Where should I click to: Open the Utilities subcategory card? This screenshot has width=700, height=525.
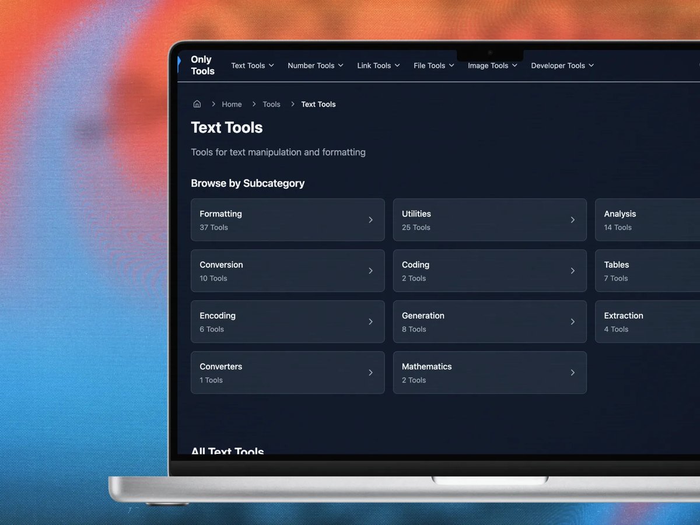[x=490, y=220]
